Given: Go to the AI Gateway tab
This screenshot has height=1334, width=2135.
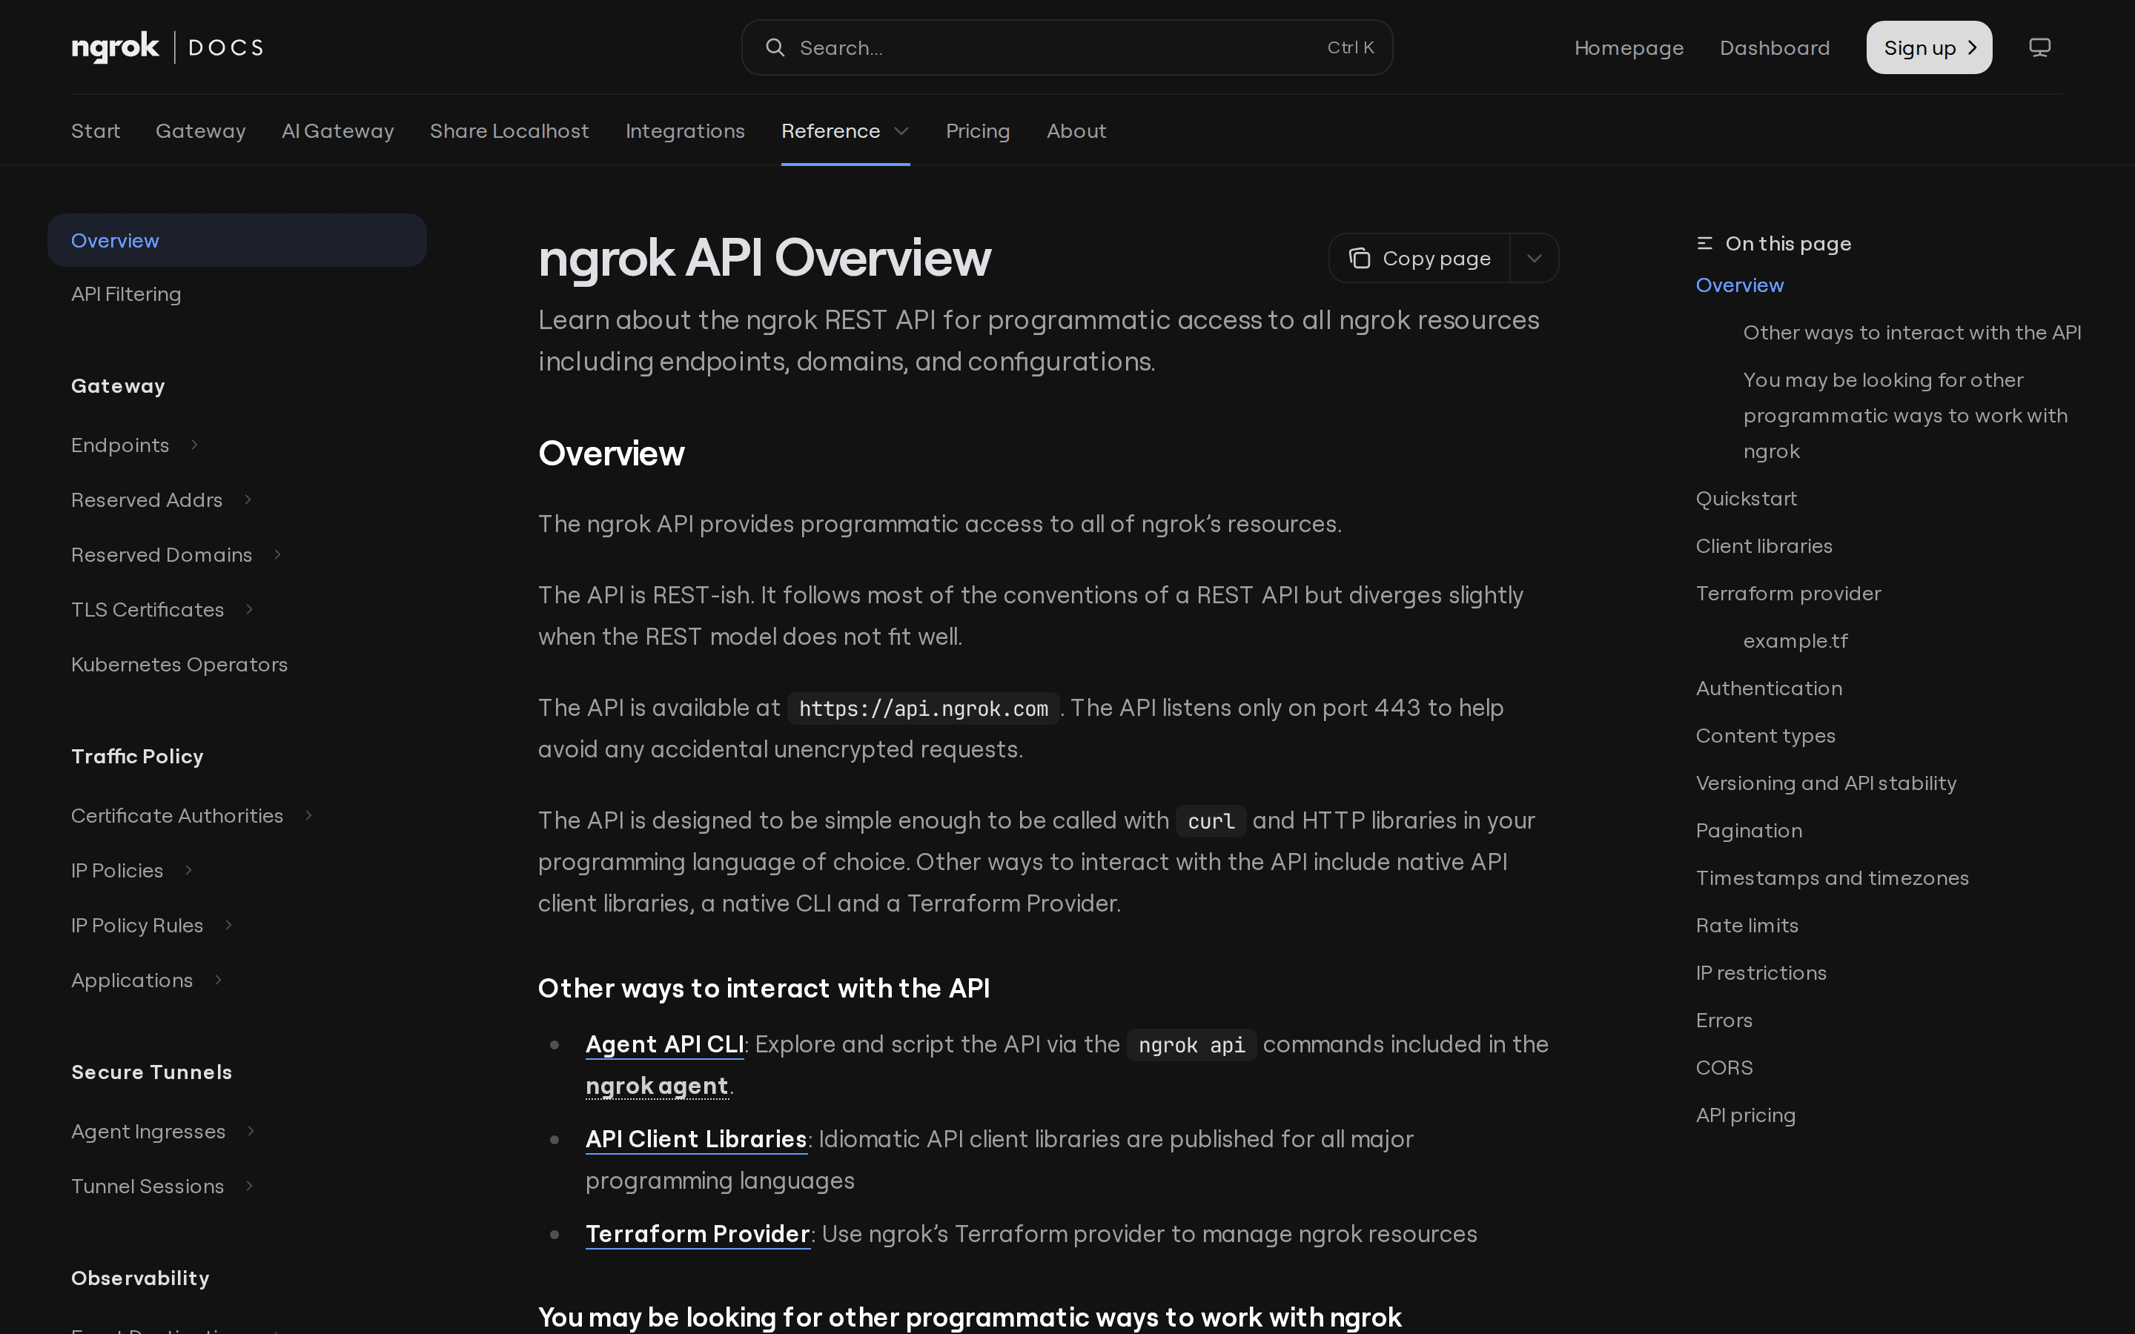Looking at the screenshot, I should point(338,131).
